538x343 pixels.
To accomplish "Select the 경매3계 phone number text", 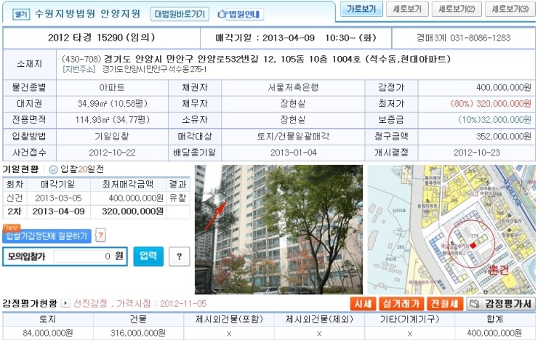I will click(464, 38).
